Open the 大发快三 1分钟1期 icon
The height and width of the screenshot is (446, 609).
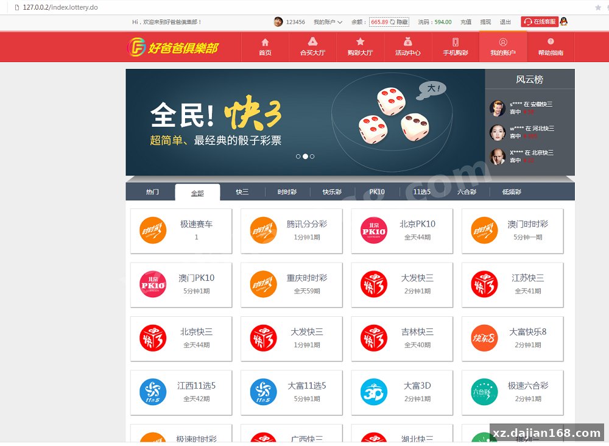[263, 338]
